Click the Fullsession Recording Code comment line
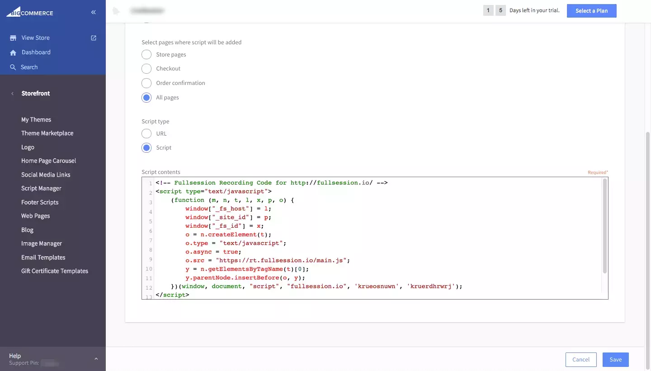 pyautogui.click(x=272, y=183)
